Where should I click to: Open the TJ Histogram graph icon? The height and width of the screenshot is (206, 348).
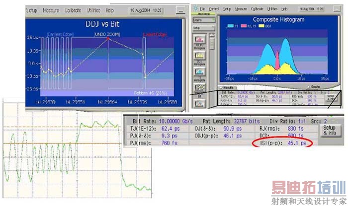tap(199, 71)
